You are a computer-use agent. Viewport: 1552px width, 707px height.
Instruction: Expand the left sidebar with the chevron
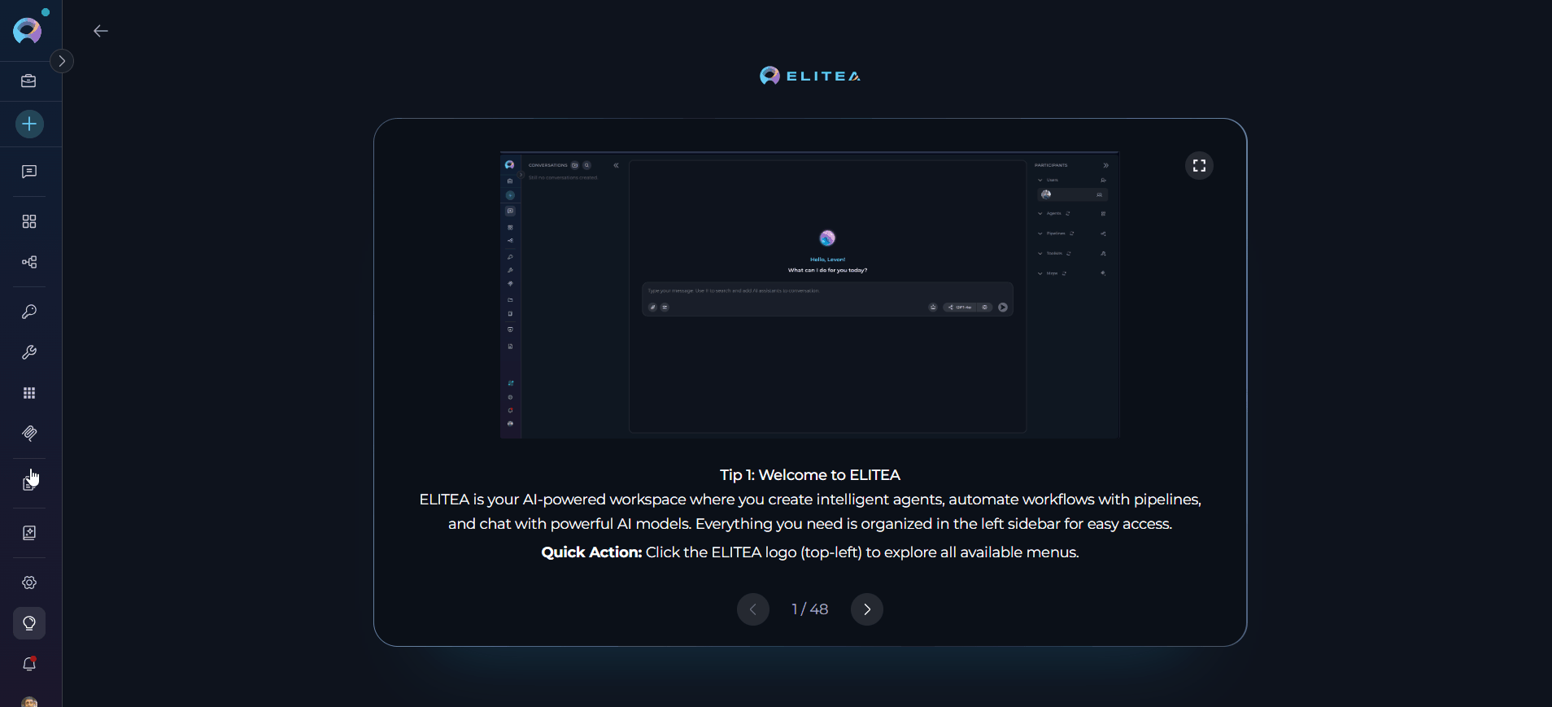[x=62, y=61]
